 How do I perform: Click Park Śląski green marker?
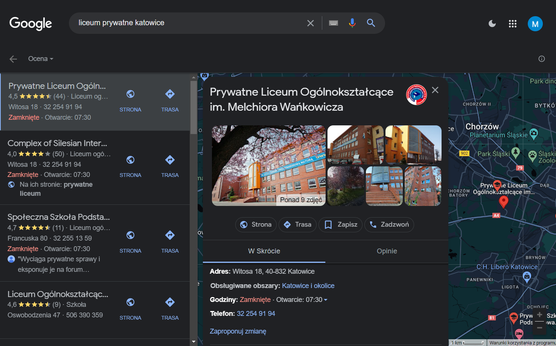tap(515, 152)
